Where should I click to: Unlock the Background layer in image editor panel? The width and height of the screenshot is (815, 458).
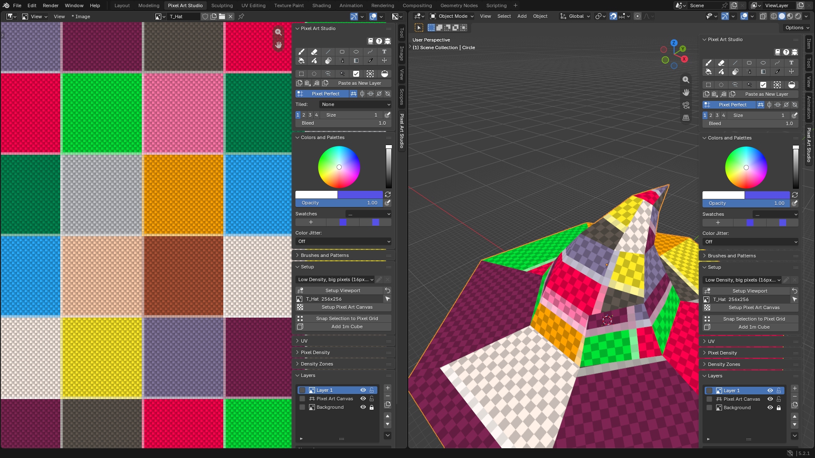(x=371, y=407)
